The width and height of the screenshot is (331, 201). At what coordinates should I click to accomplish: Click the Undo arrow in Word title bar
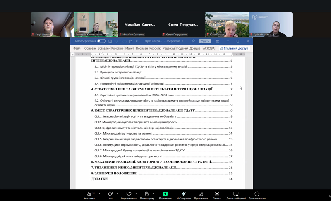(x=116, y=41)
